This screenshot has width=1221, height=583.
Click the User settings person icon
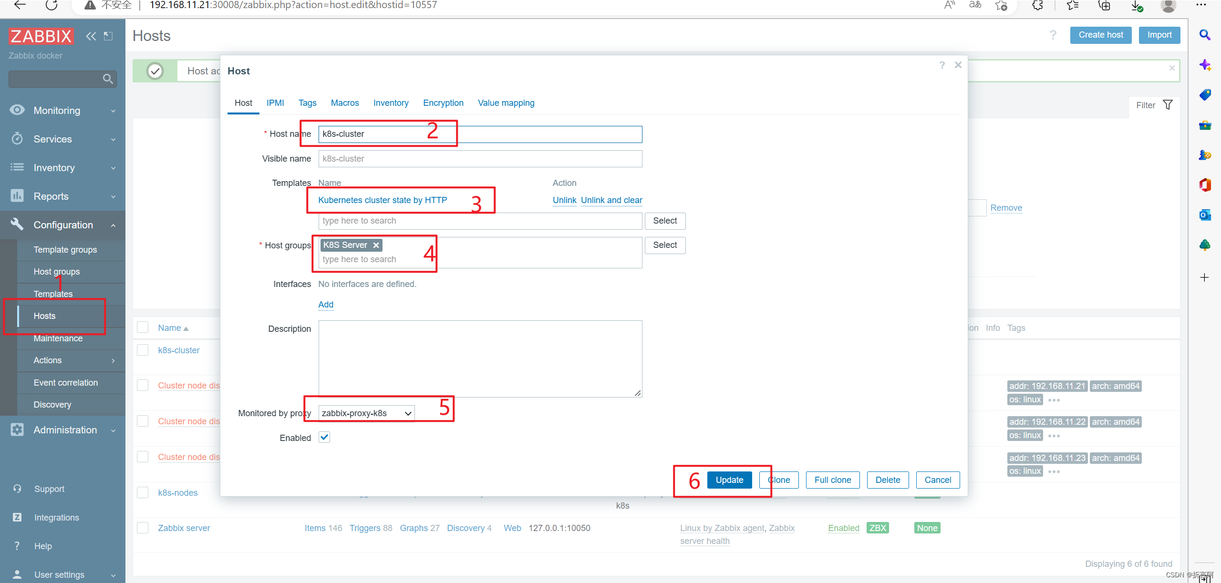pos(17,574)
